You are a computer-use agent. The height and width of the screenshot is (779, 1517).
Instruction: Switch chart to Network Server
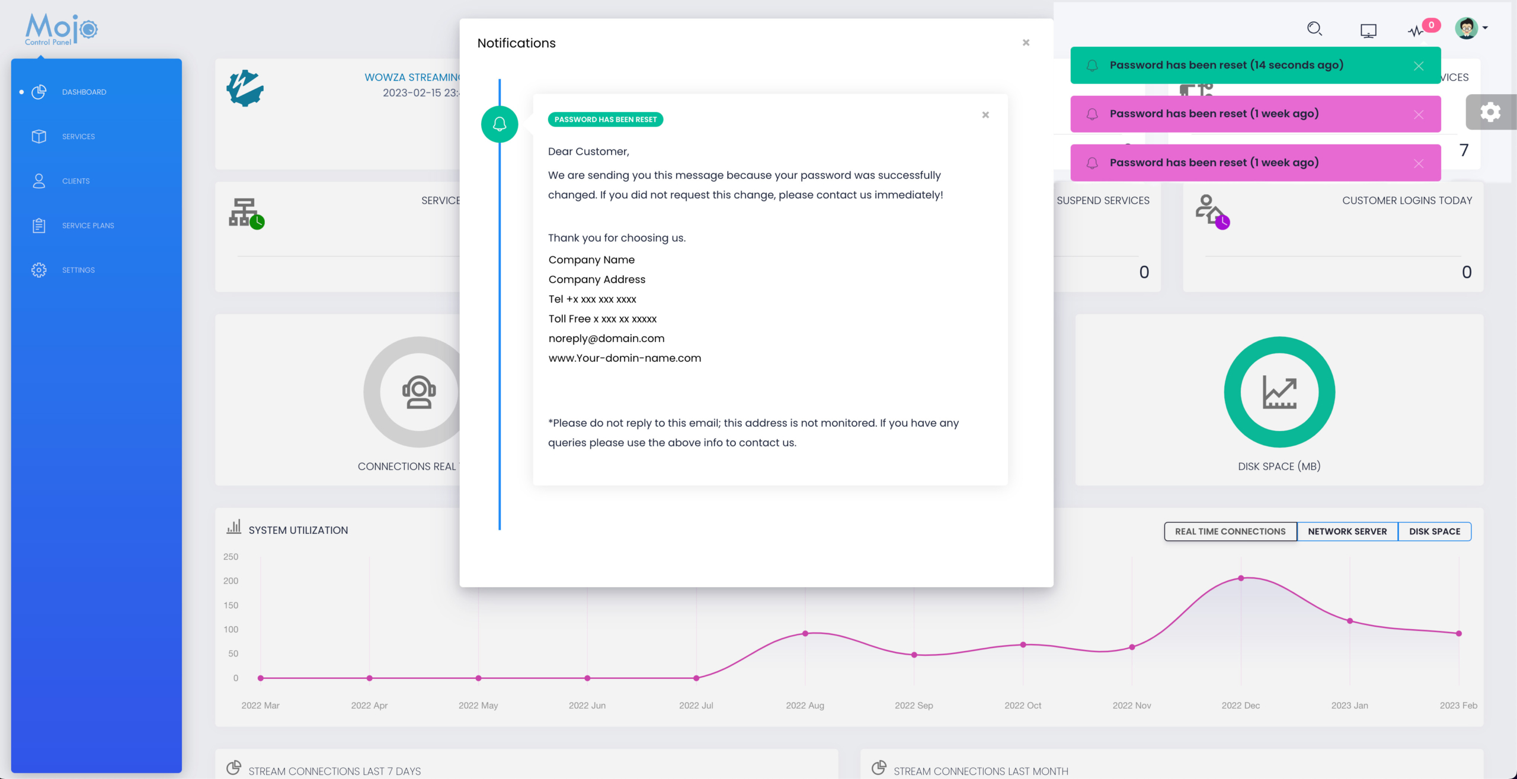1347,531
